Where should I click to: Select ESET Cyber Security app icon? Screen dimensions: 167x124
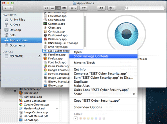45,51
